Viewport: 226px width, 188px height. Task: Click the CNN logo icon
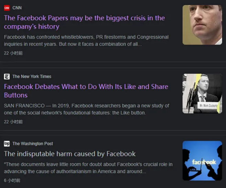(x=7, y=8)
